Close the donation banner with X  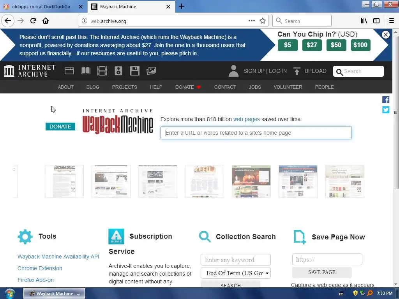(386, 35)
